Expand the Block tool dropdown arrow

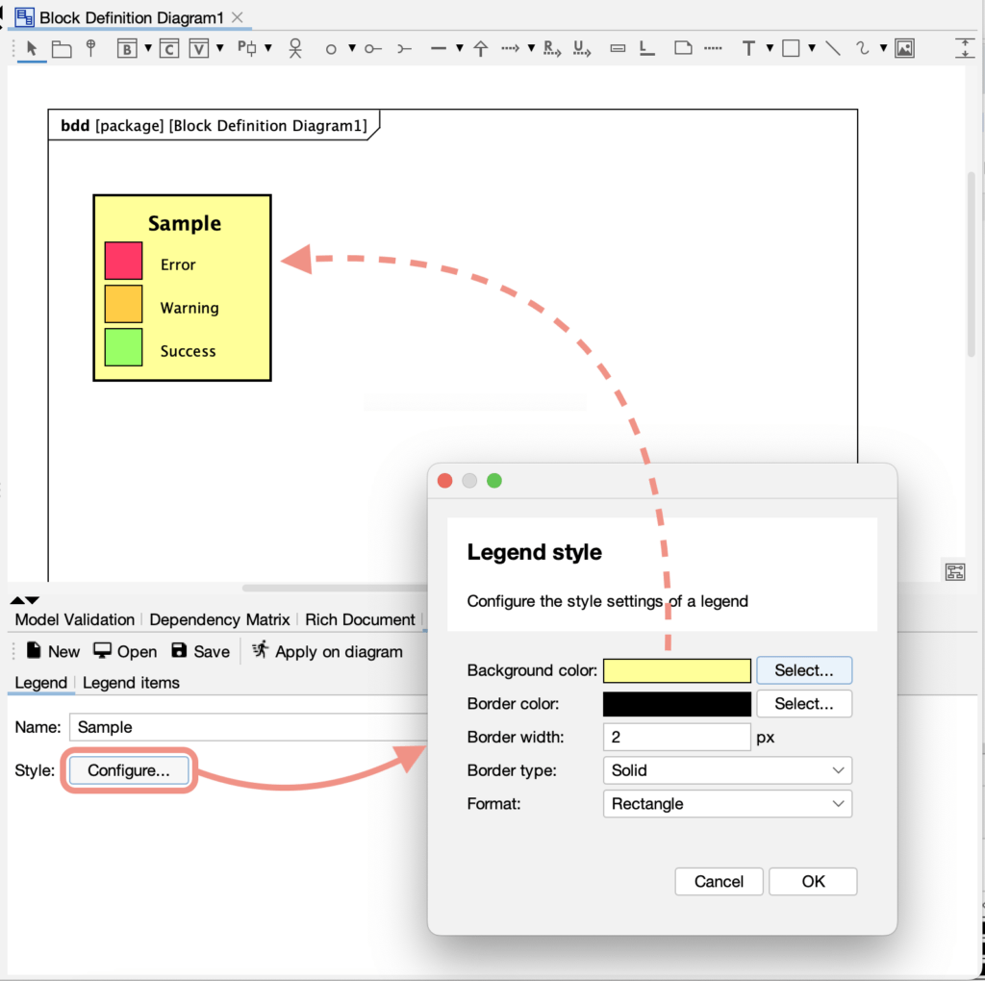point(148,48)
